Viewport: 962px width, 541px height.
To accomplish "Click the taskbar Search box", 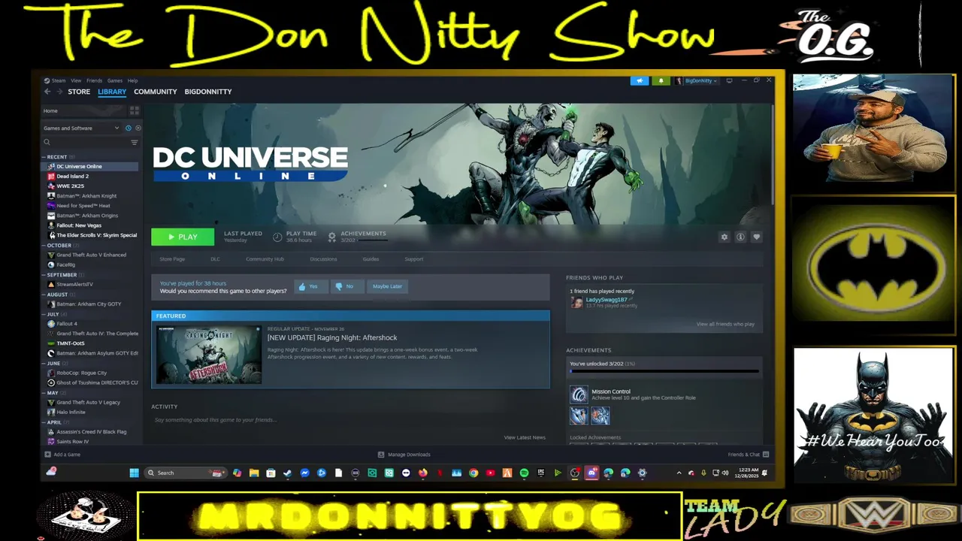I will click(185, 473).
